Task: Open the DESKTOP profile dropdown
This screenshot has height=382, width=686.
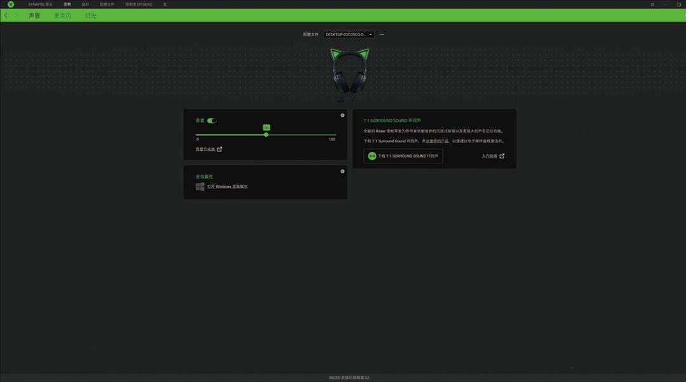Action: coord(349,34)
